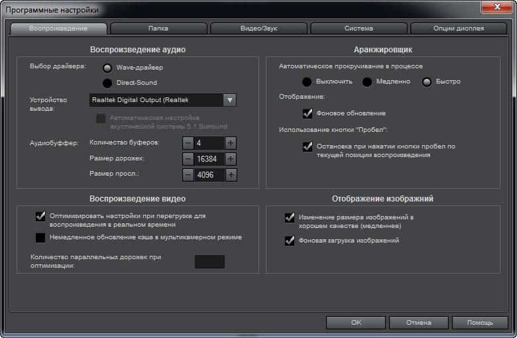Decrease the Количество буферов value
This screenshot has width=517, height=338.
188,143
